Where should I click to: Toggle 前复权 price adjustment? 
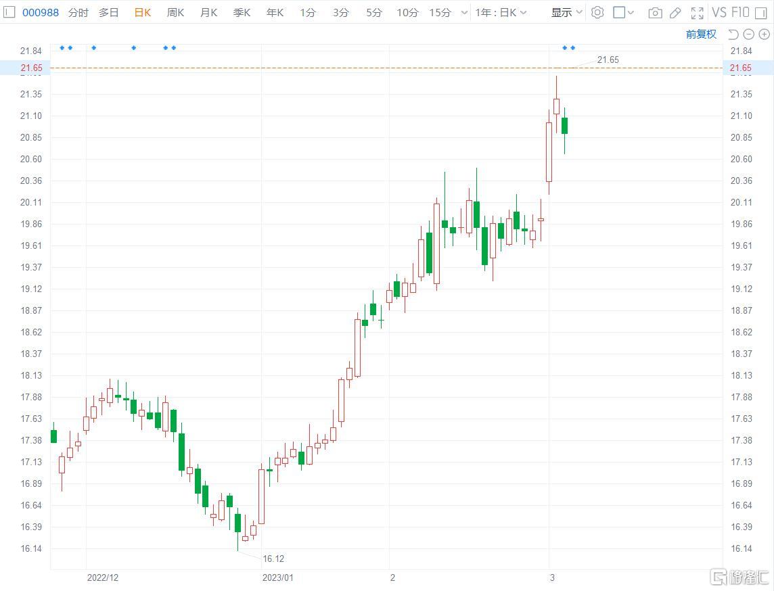click(x=701, y=34)
